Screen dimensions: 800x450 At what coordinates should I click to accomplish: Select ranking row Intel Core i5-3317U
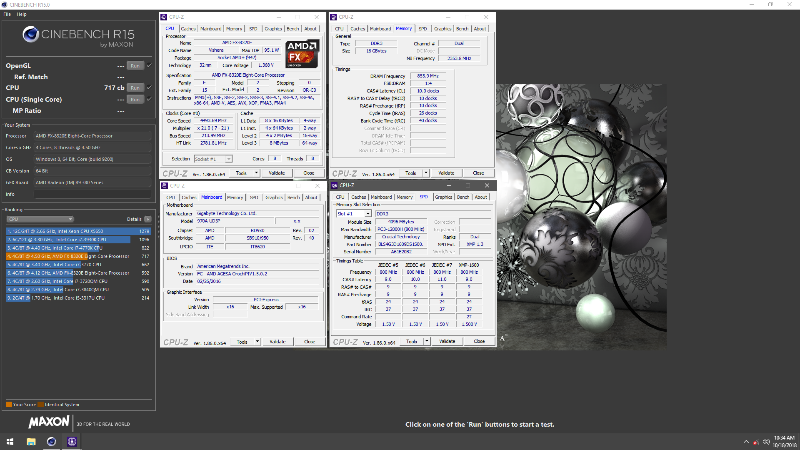pos(78,298)
